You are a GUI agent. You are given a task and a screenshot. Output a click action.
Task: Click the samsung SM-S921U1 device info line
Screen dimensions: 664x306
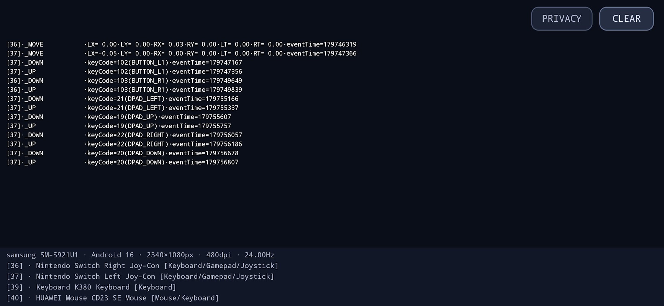pos(140,255)
